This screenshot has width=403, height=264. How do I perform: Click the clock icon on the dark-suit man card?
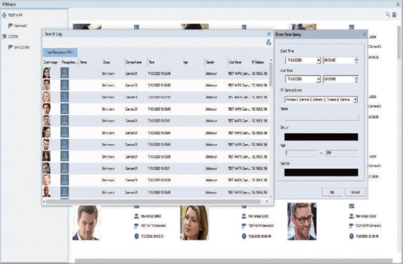click(x=136, y=236)
